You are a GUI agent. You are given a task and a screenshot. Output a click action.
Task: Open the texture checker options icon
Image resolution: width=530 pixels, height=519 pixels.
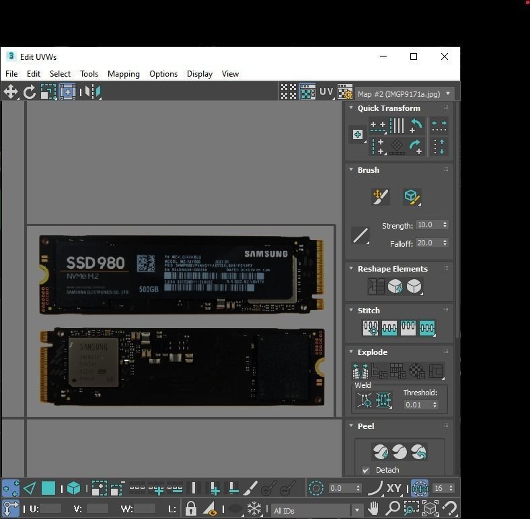click(345, 91)
